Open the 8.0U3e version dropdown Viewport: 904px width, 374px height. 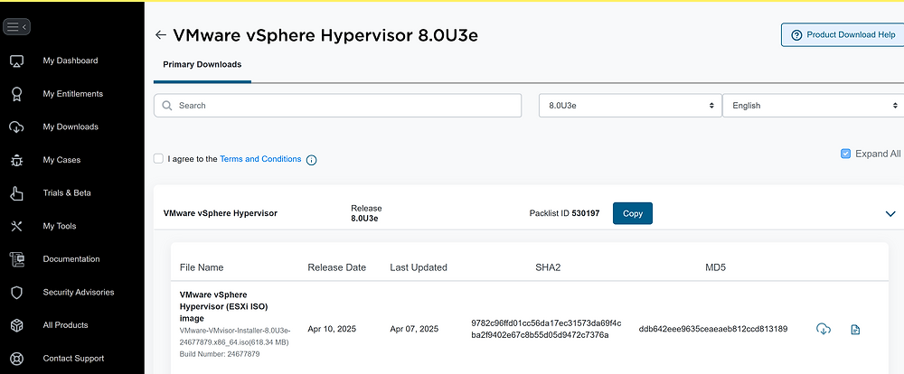coord(630,106)
